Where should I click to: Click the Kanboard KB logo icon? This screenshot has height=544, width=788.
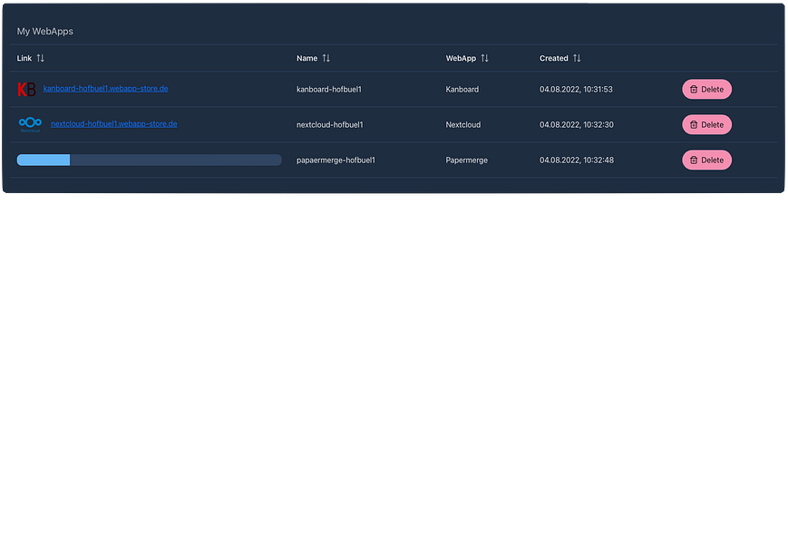(x=26, y=90)
